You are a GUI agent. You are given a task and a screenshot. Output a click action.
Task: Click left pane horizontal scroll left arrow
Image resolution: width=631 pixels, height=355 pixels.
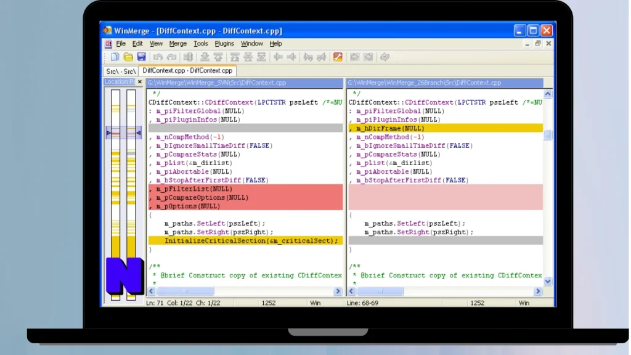[x=152, y=291]
